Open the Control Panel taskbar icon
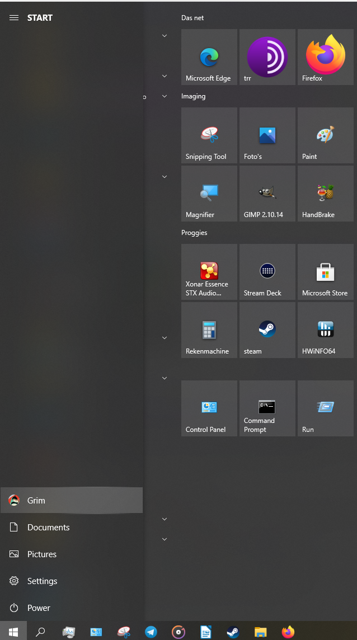 click(x=96, y=632)
